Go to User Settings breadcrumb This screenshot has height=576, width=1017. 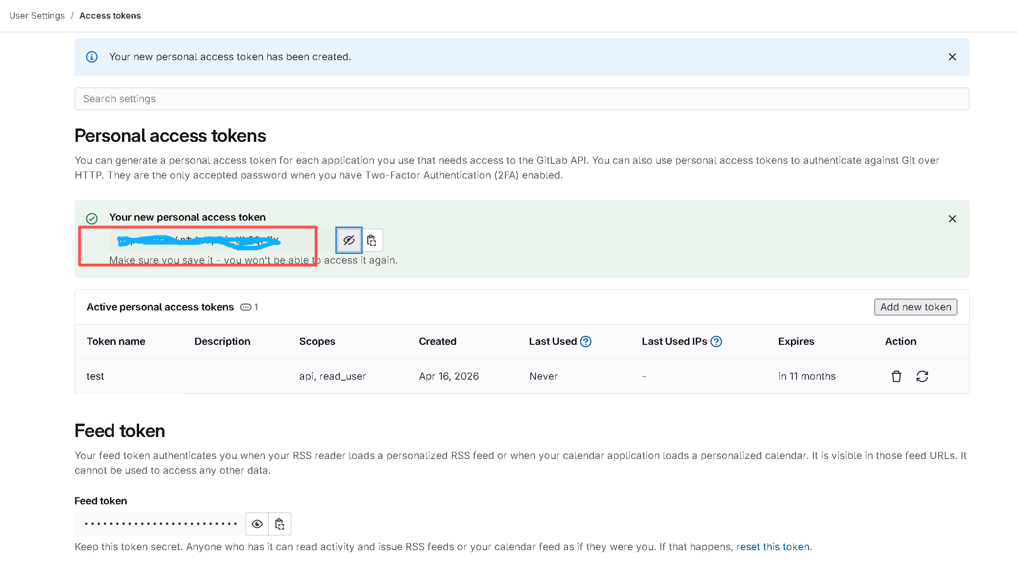[x=37, y=16]
